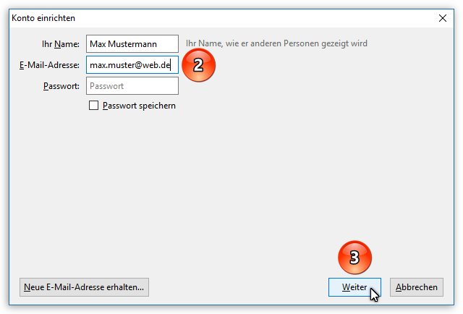Click the "Ihr Name:" label
The image size is (463, 314).
(61, 44)
